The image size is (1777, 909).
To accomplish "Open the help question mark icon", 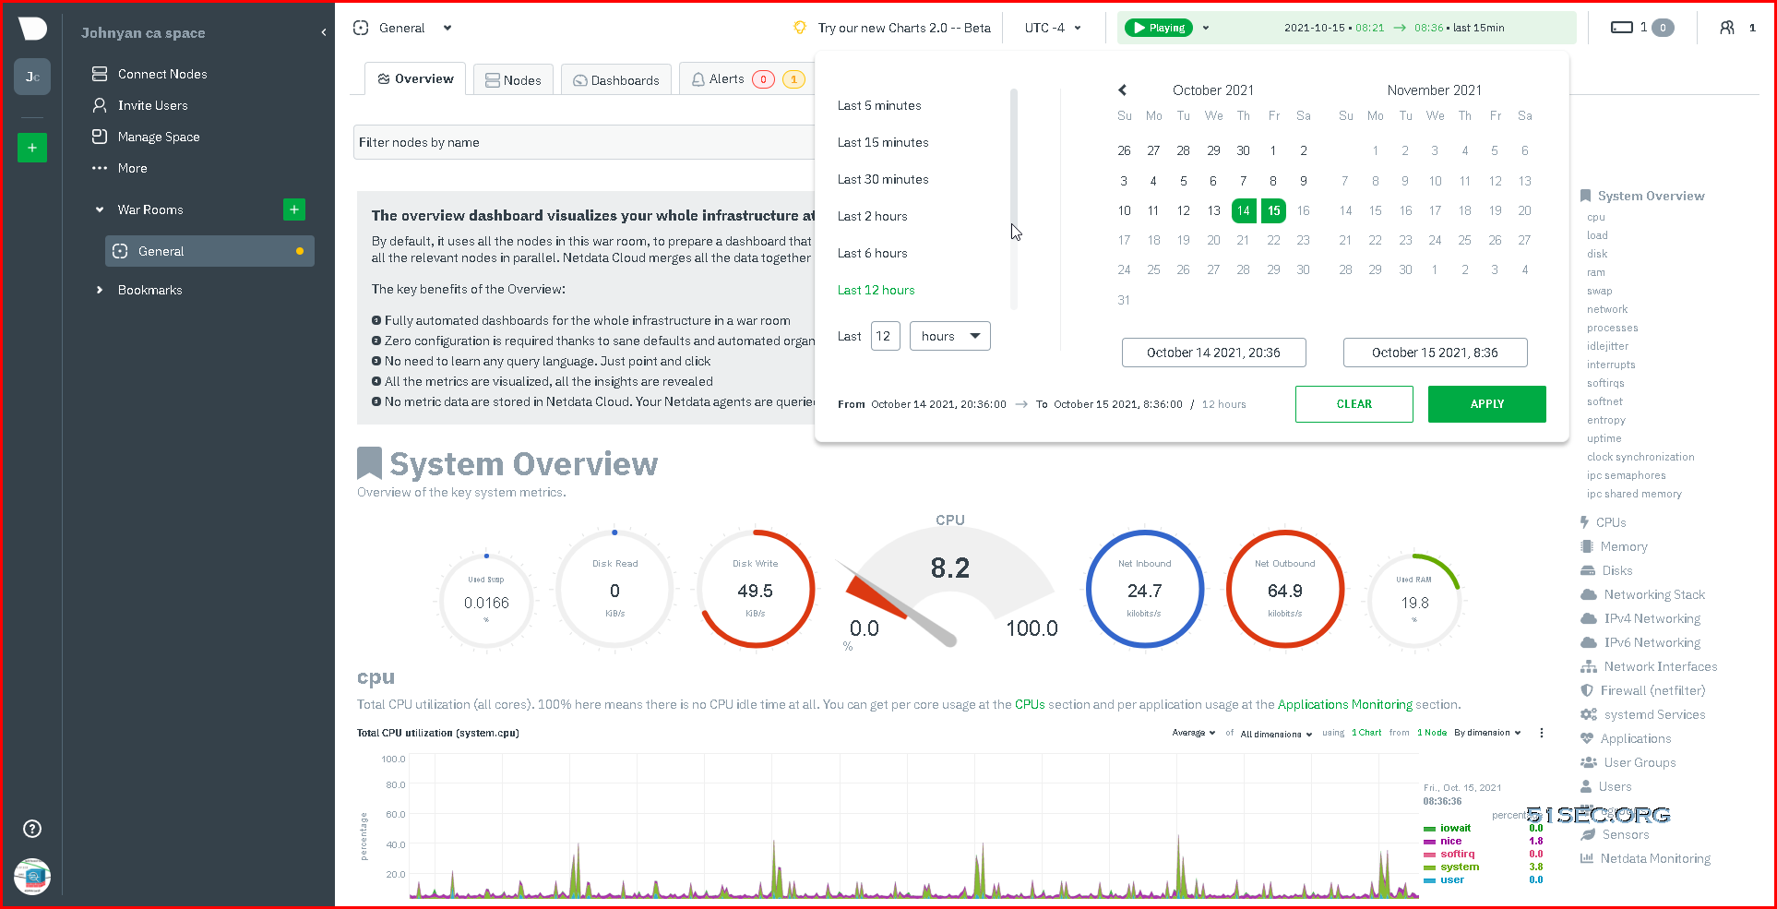I will pos(32,829).
